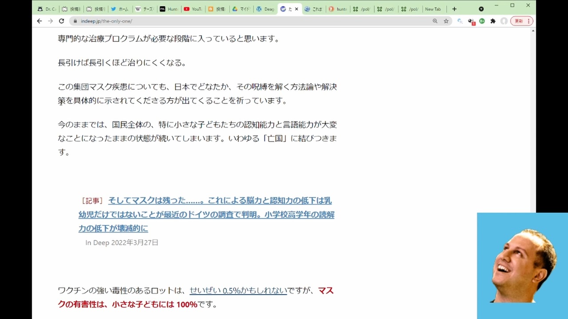Open the extension icon with red badge
The image size is (568, 319).
click(x=471, y=21)
